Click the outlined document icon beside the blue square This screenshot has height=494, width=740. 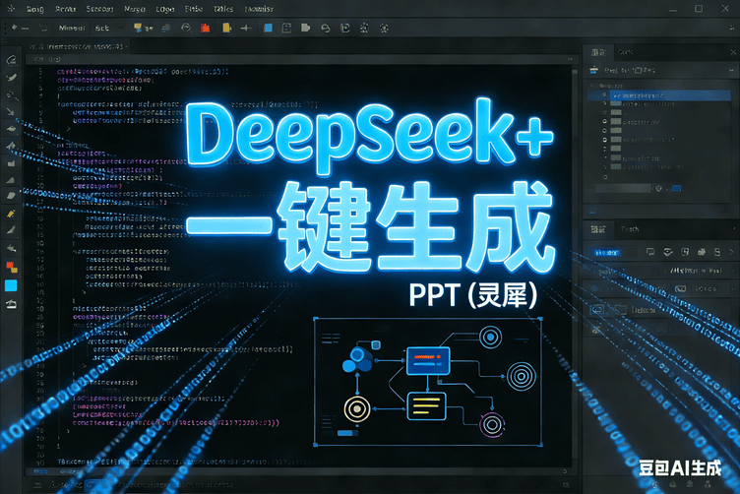[x=286, y=28]
